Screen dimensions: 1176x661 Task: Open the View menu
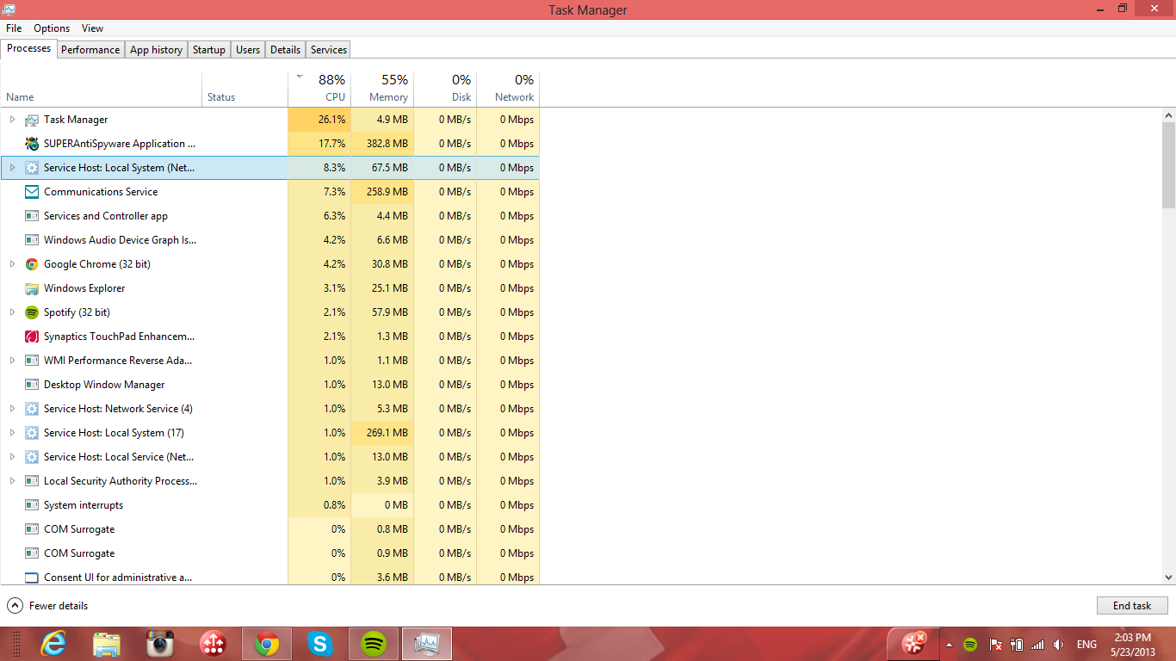(93, 28)
